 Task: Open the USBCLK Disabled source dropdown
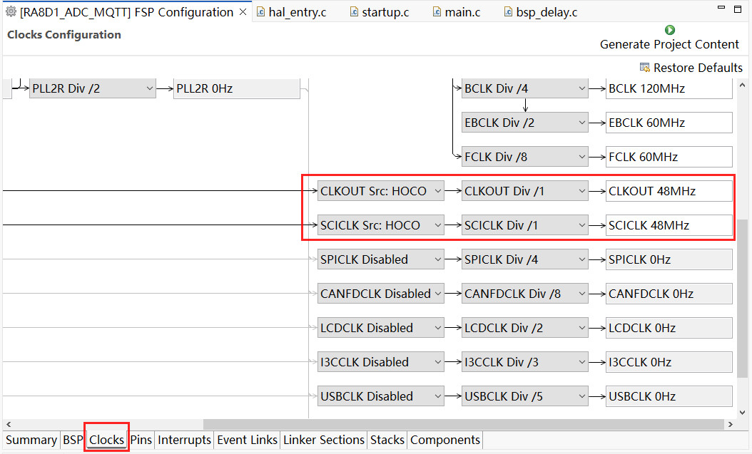pos(381,396)
